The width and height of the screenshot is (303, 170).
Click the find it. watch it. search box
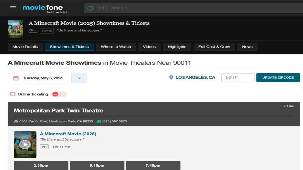click(193, 8)
